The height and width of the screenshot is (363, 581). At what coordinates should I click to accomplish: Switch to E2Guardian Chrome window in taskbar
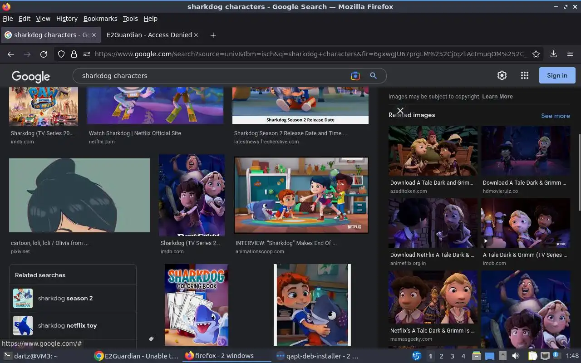click(x=137, y=356)
